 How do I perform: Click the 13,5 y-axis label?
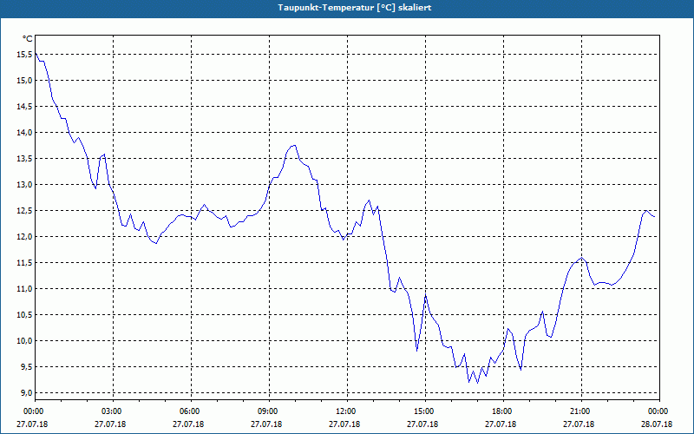pyautogui.click(x=25, y=159)
